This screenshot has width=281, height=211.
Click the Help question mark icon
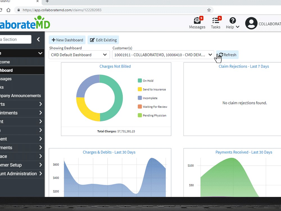[x=233, y=21]
